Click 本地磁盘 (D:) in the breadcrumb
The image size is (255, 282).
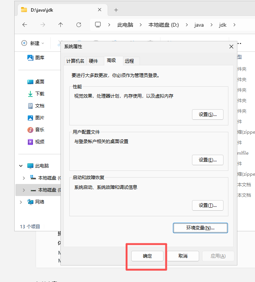click(x=163, y=25)
